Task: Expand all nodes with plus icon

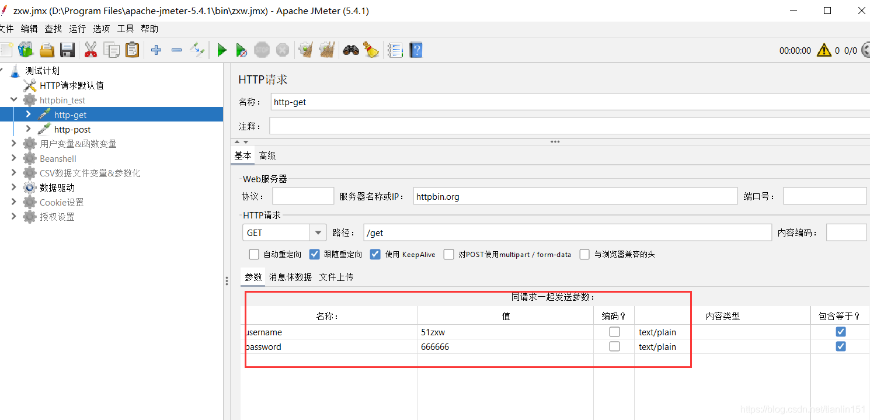Action: [x=156, y=50]
